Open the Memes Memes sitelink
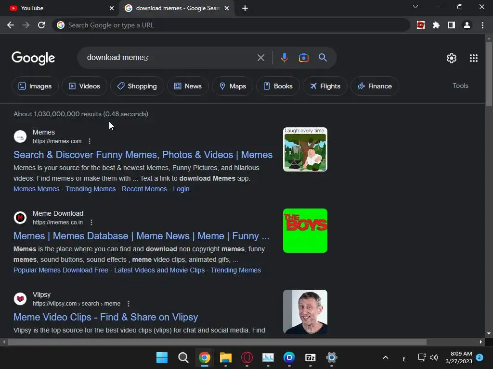The height and width of the screenshot is (369, 493). tap(37, 189)
